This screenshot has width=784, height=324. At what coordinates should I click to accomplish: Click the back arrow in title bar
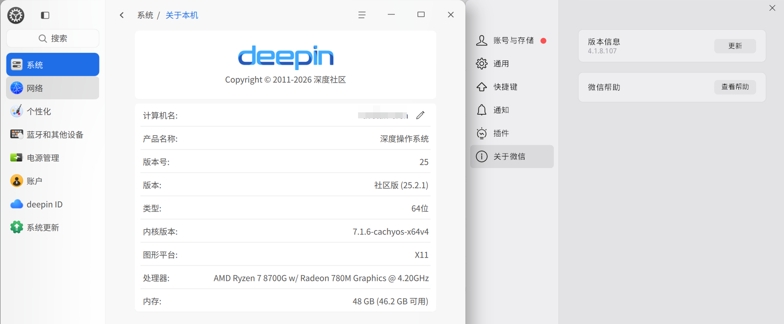pyautogui.click(x=122, y=15)
